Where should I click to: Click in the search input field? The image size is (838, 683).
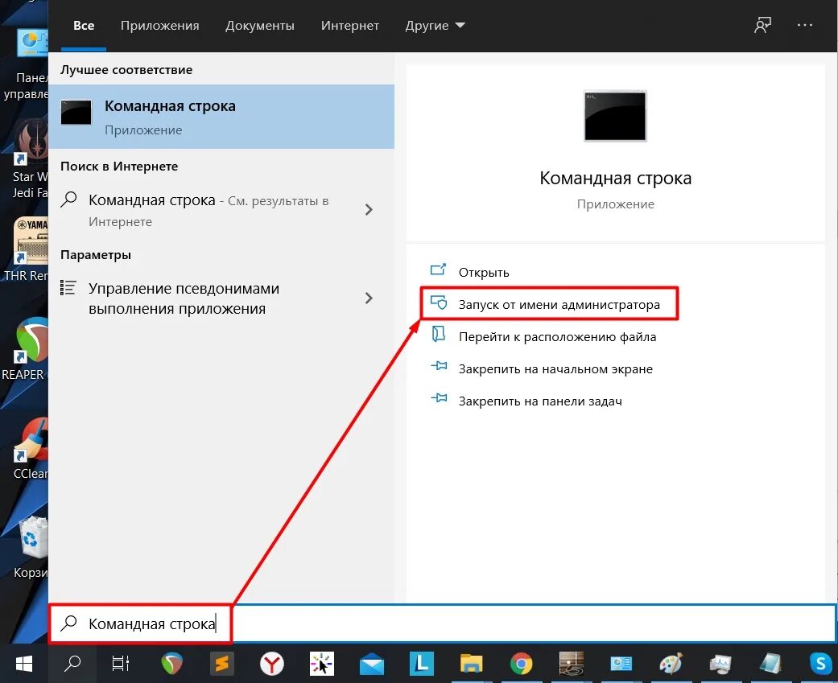pos(442,623)
